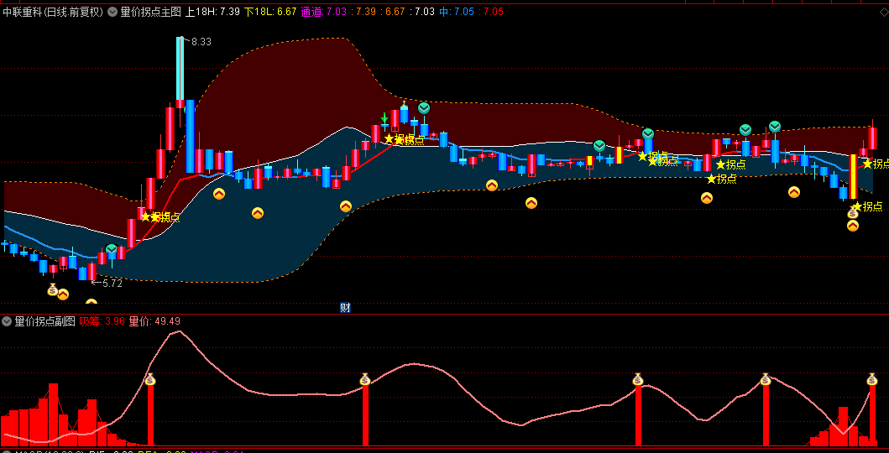Screen dimensions: 889x453
Task: Click the last green chevron circle on the right
Action: coord(775,127)
